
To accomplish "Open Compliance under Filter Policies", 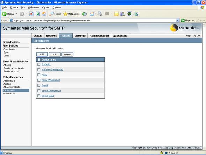I will (x=9, y=49).
